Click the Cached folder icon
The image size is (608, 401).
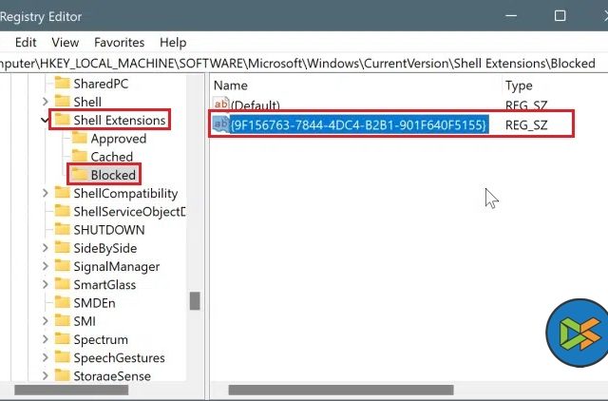pyautogui.click(x=80, y=156)
